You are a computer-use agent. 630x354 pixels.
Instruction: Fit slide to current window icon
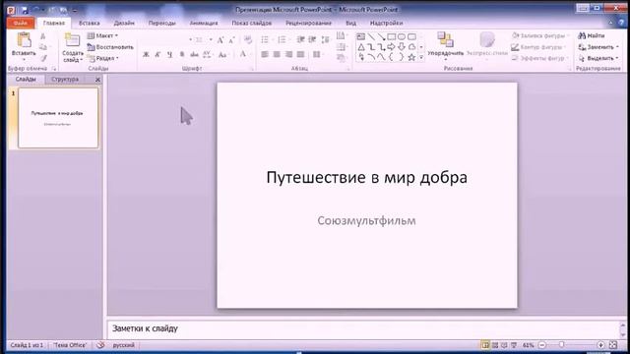pyautogui.click(x=613, y=345)
